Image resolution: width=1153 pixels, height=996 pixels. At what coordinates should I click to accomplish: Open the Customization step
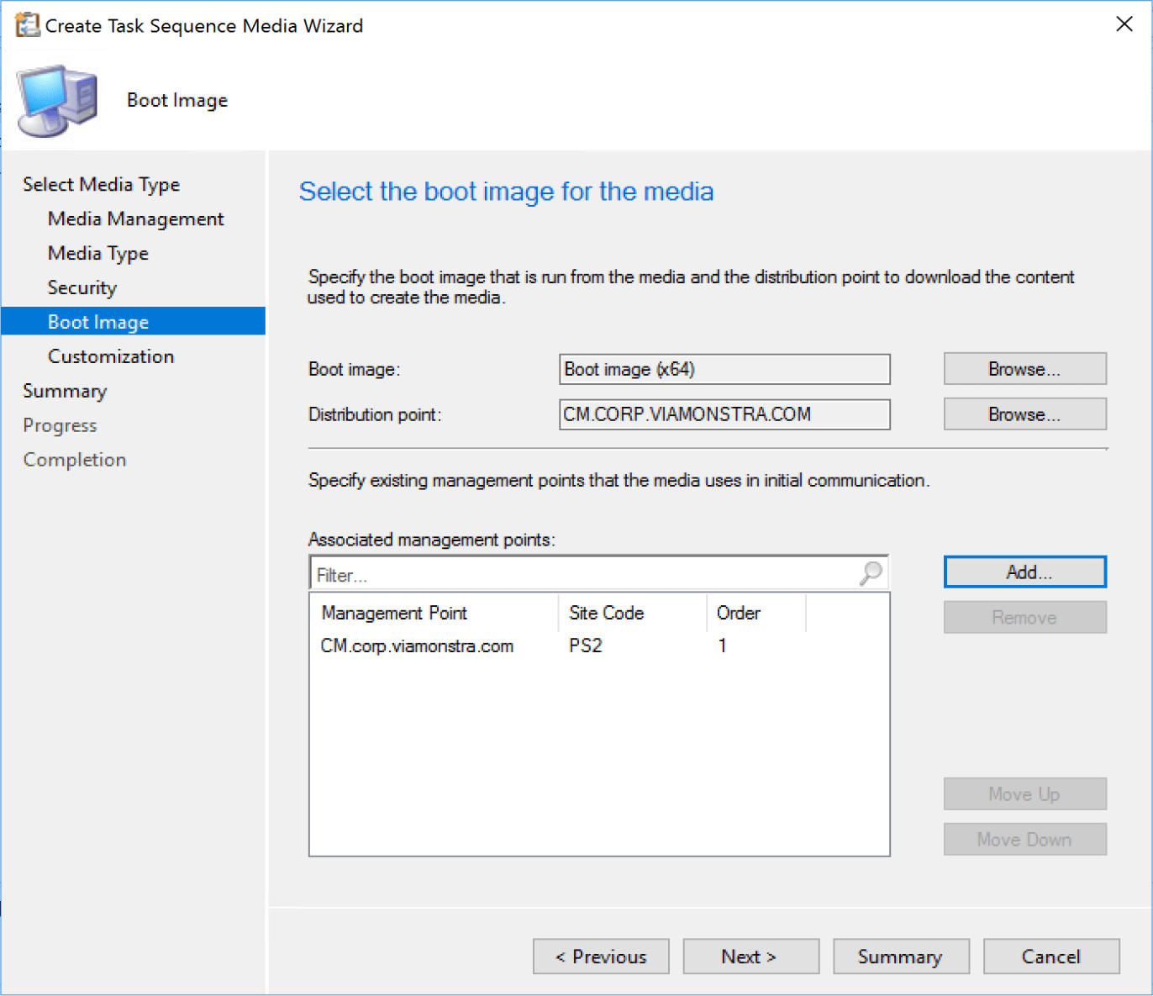[110, 356]
